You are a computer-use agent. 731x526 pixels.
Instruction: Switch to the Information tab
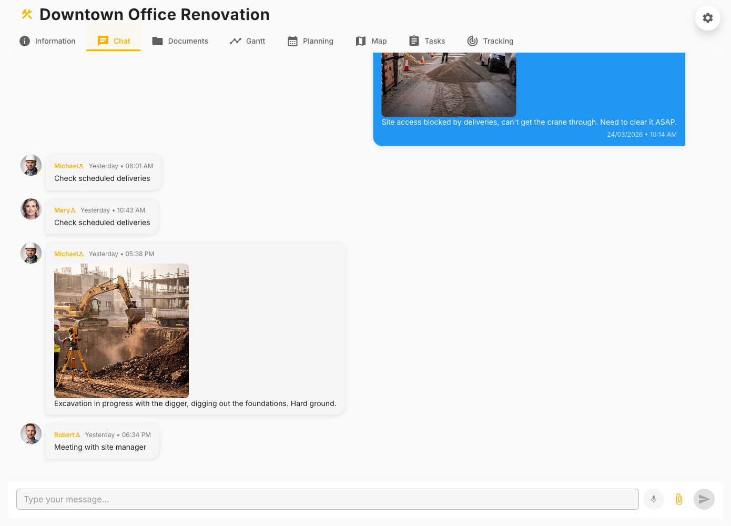pos(47,41)
